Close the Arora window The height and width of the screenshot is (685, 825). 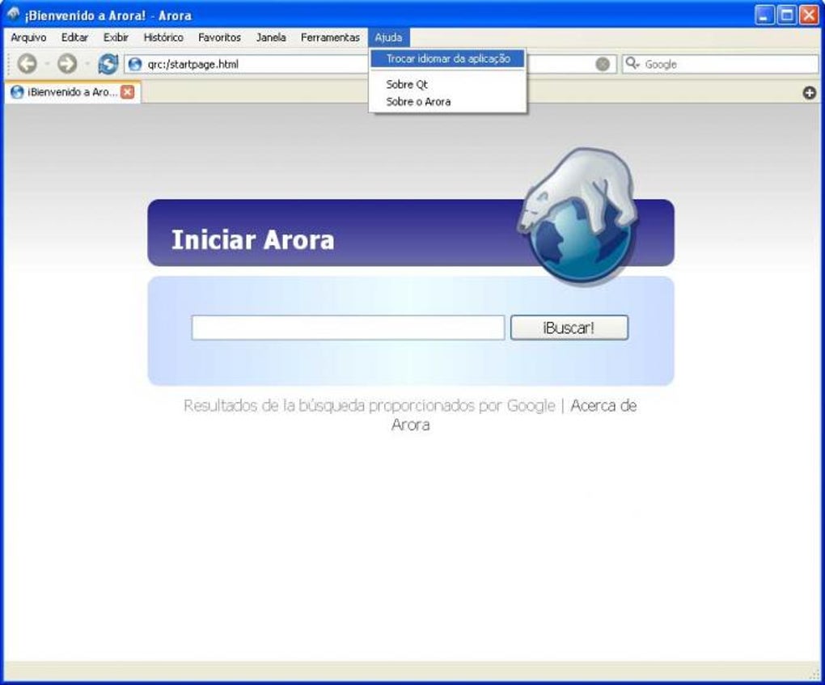pos(809,15)
